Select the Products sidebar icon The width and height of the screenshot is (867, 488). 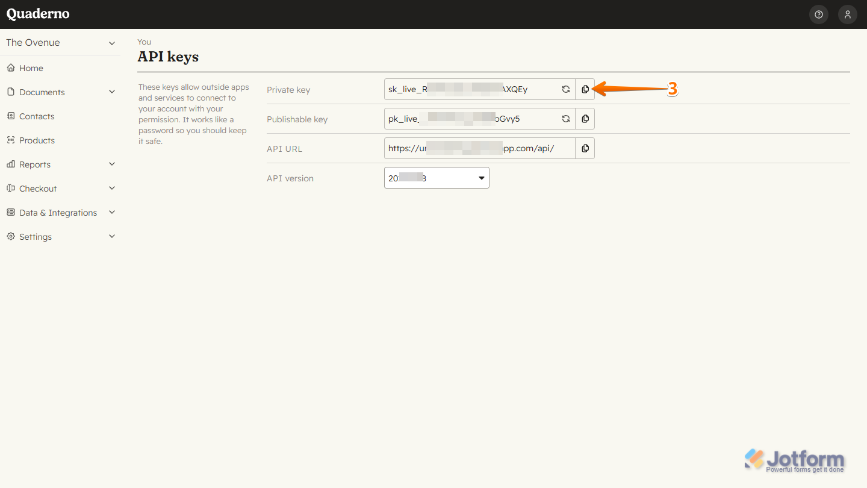10,140
